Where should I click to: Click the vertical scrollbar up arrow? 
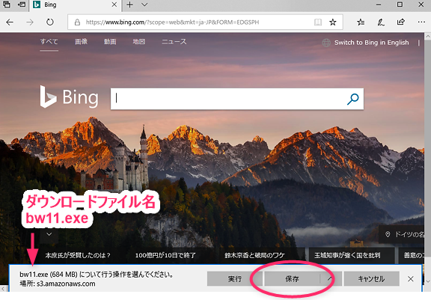(x=427, y=36)
